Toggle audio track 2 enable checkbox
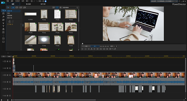The width and height of the screenshot is (187, 101). click(x=8, y=82)
